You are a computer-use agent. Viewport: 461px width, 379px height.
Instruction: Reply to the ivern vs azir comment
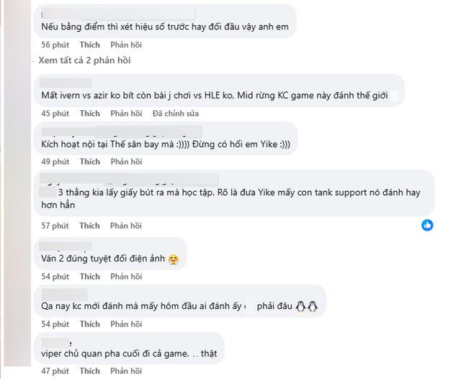[x=126, y=114]
